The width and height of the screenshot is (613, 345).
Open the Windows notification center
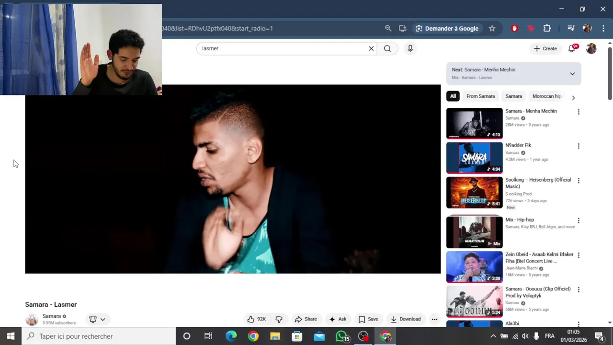(x=599, y=336)
